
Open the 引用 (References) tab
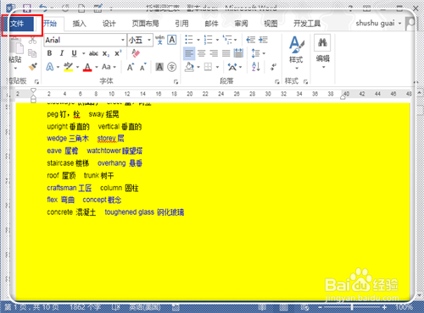(x=181, y=24)
